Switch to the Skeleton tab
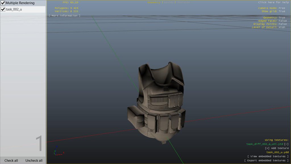The image size is (291, 164). point(183,3)
